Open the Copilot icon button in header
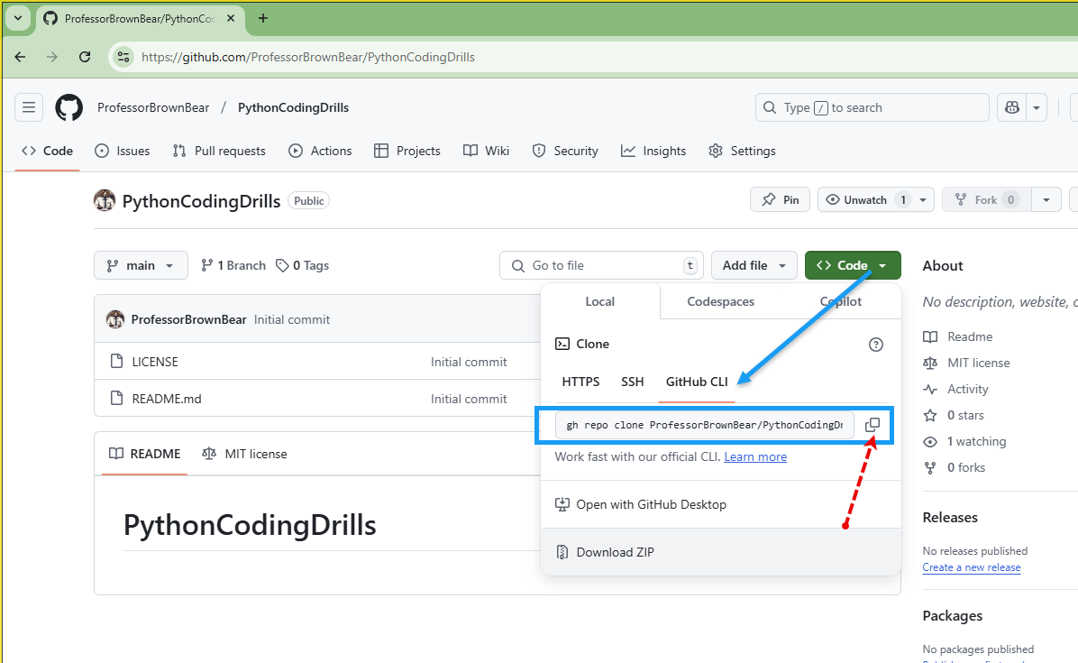This screenshot has width=1078, height=663. pos(1011,107)
